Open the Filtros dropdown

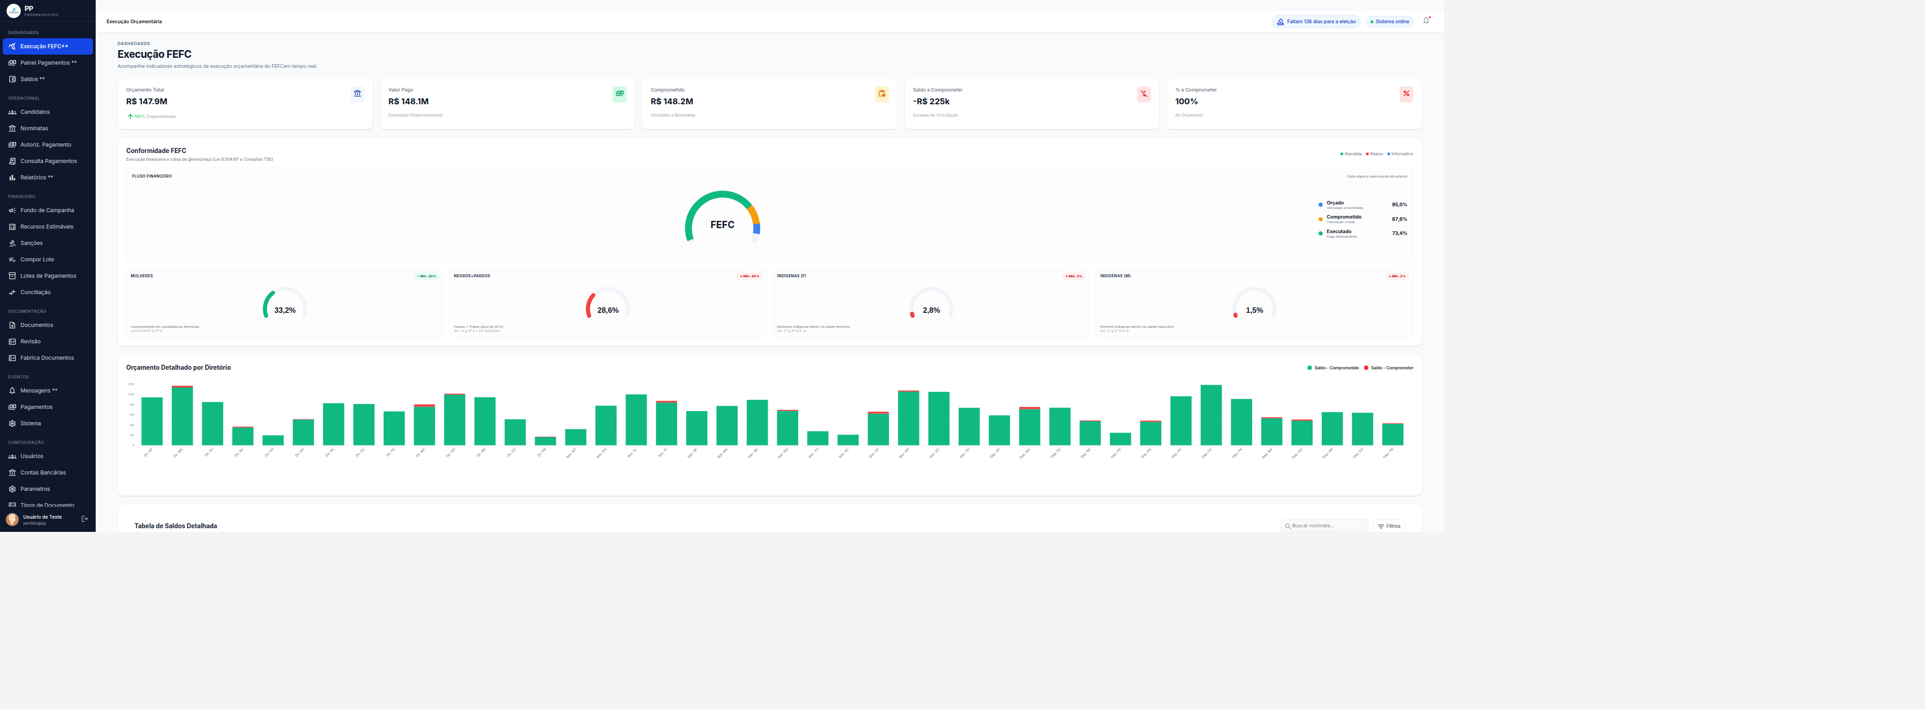[x=1388, y=526]
